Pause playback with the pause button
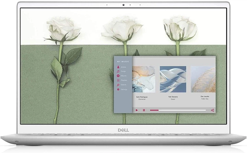The height and width of the screenshot is (153, 247). [144, 110]
